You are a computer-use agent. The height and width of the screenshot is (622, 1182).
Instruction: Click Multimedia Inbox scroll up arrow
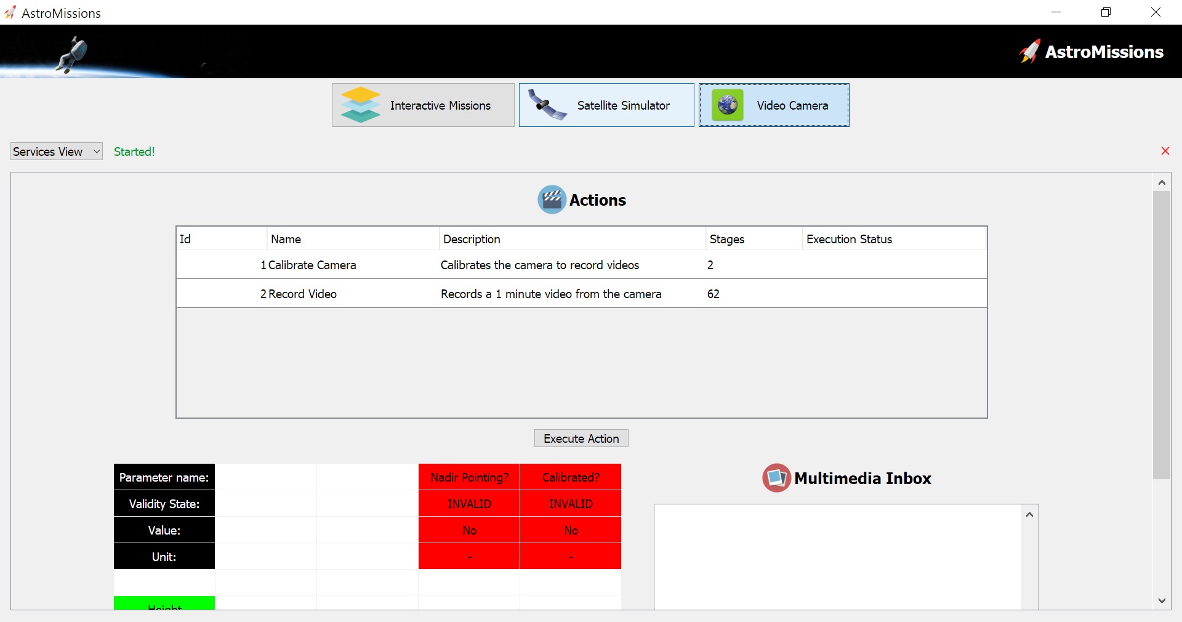1029,514
